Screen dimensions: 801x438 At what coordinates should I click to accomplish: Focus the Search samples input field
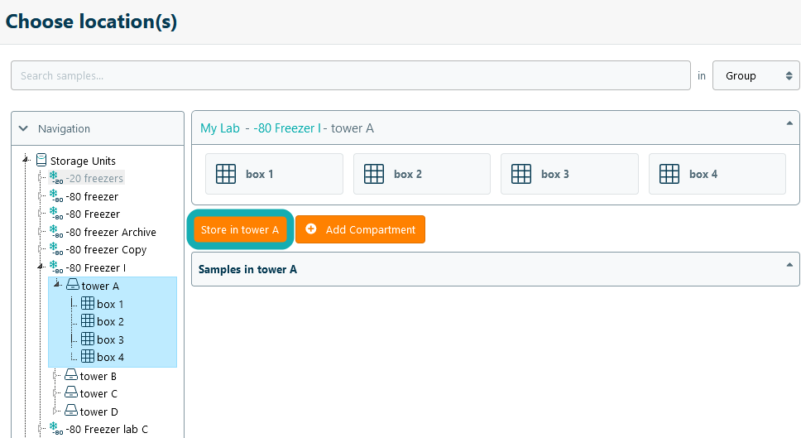click(350, 75)
